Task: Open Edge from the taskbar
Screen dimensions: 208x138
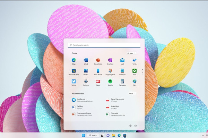Action: click(x=119, y=135)
